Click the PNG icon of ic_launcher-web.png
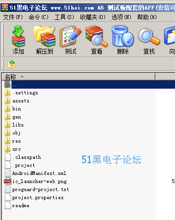175x220 pixels. pyautogui.click(x=8, y=181)
